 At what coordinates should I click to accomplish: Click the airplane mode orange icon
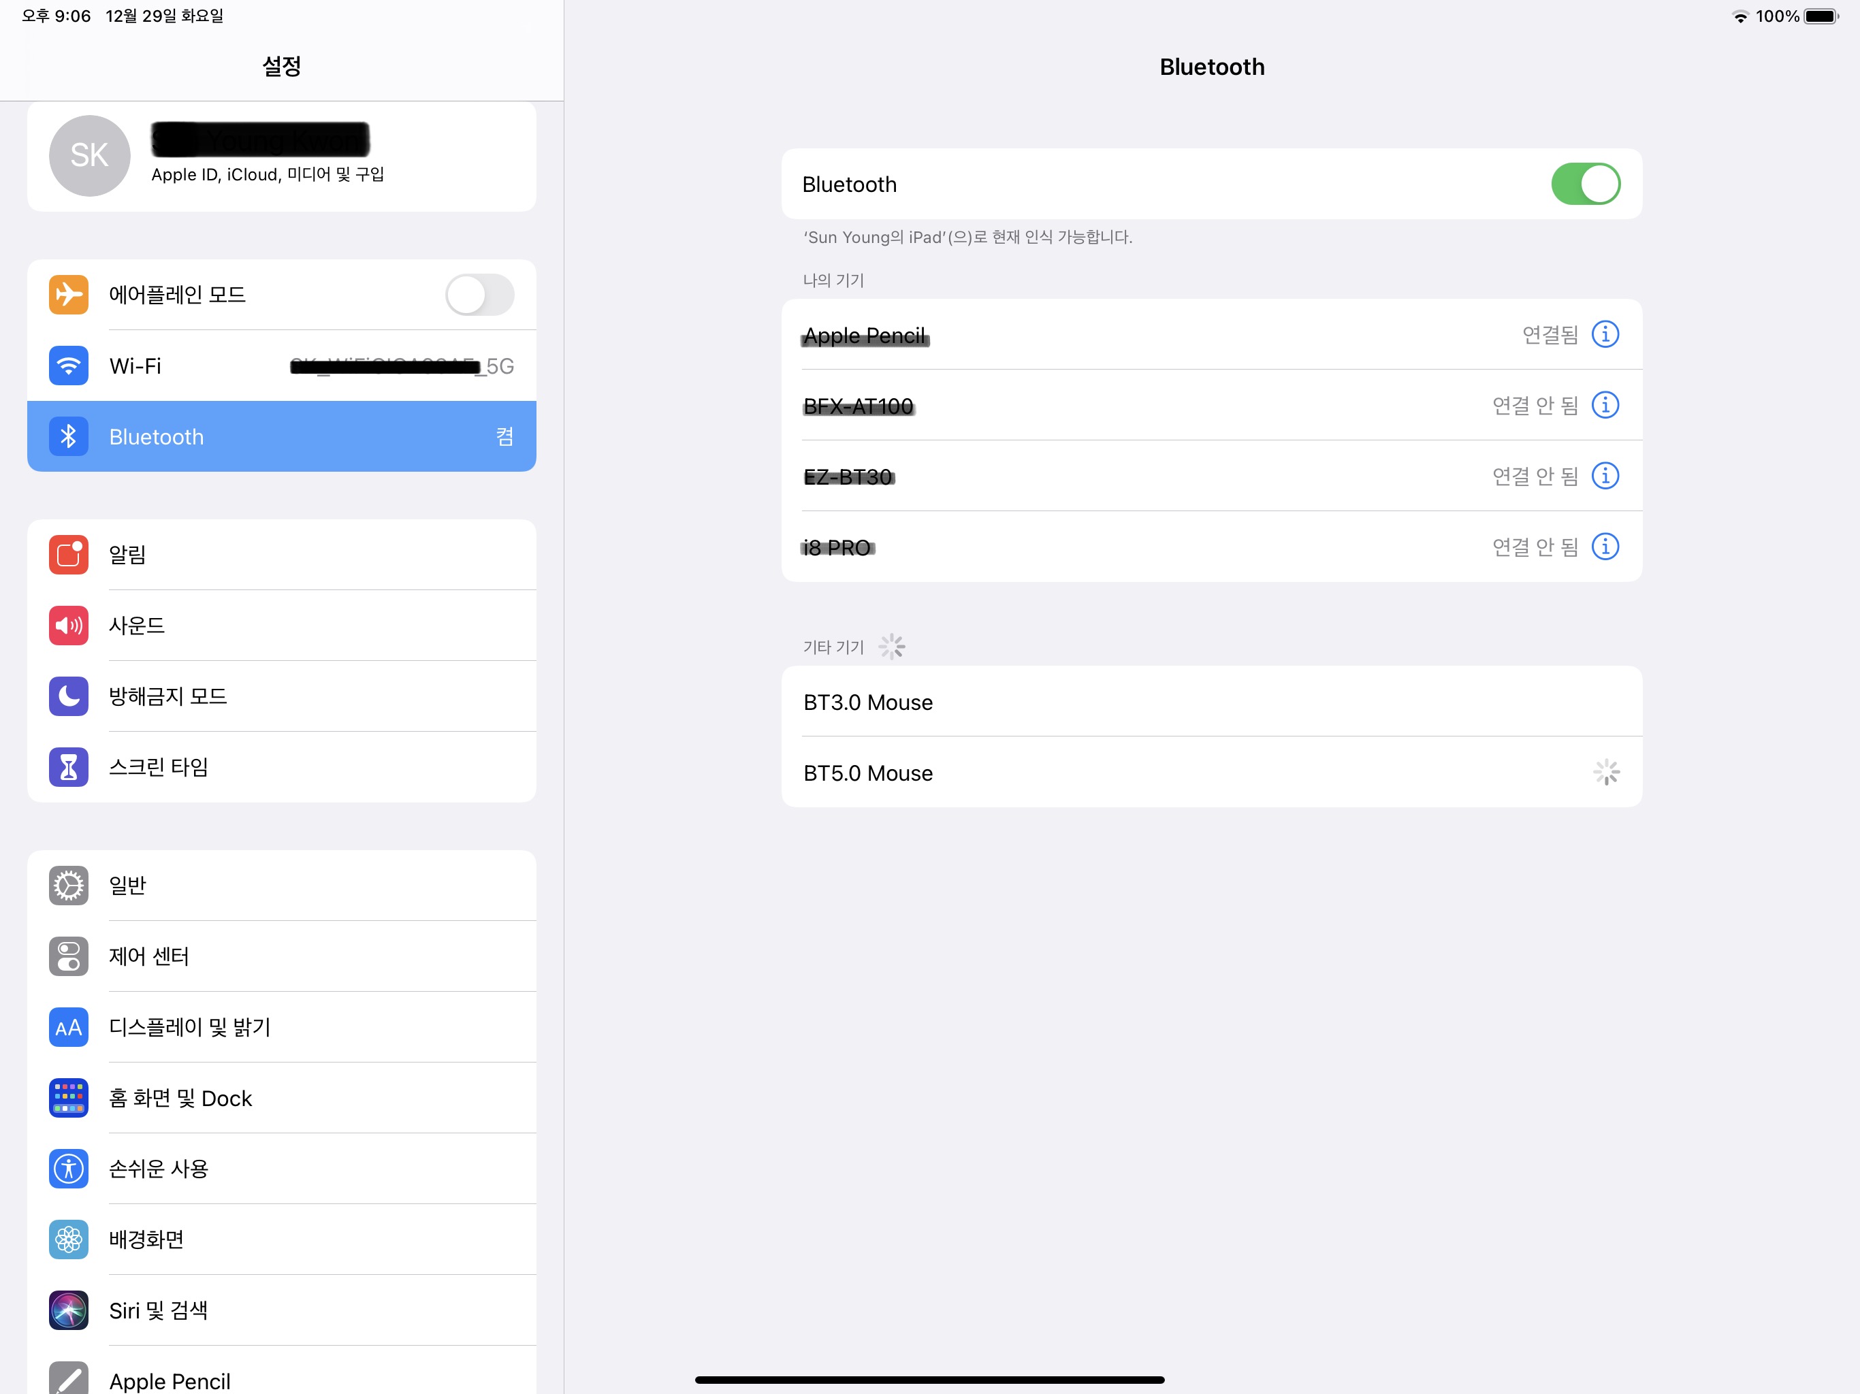68,294
